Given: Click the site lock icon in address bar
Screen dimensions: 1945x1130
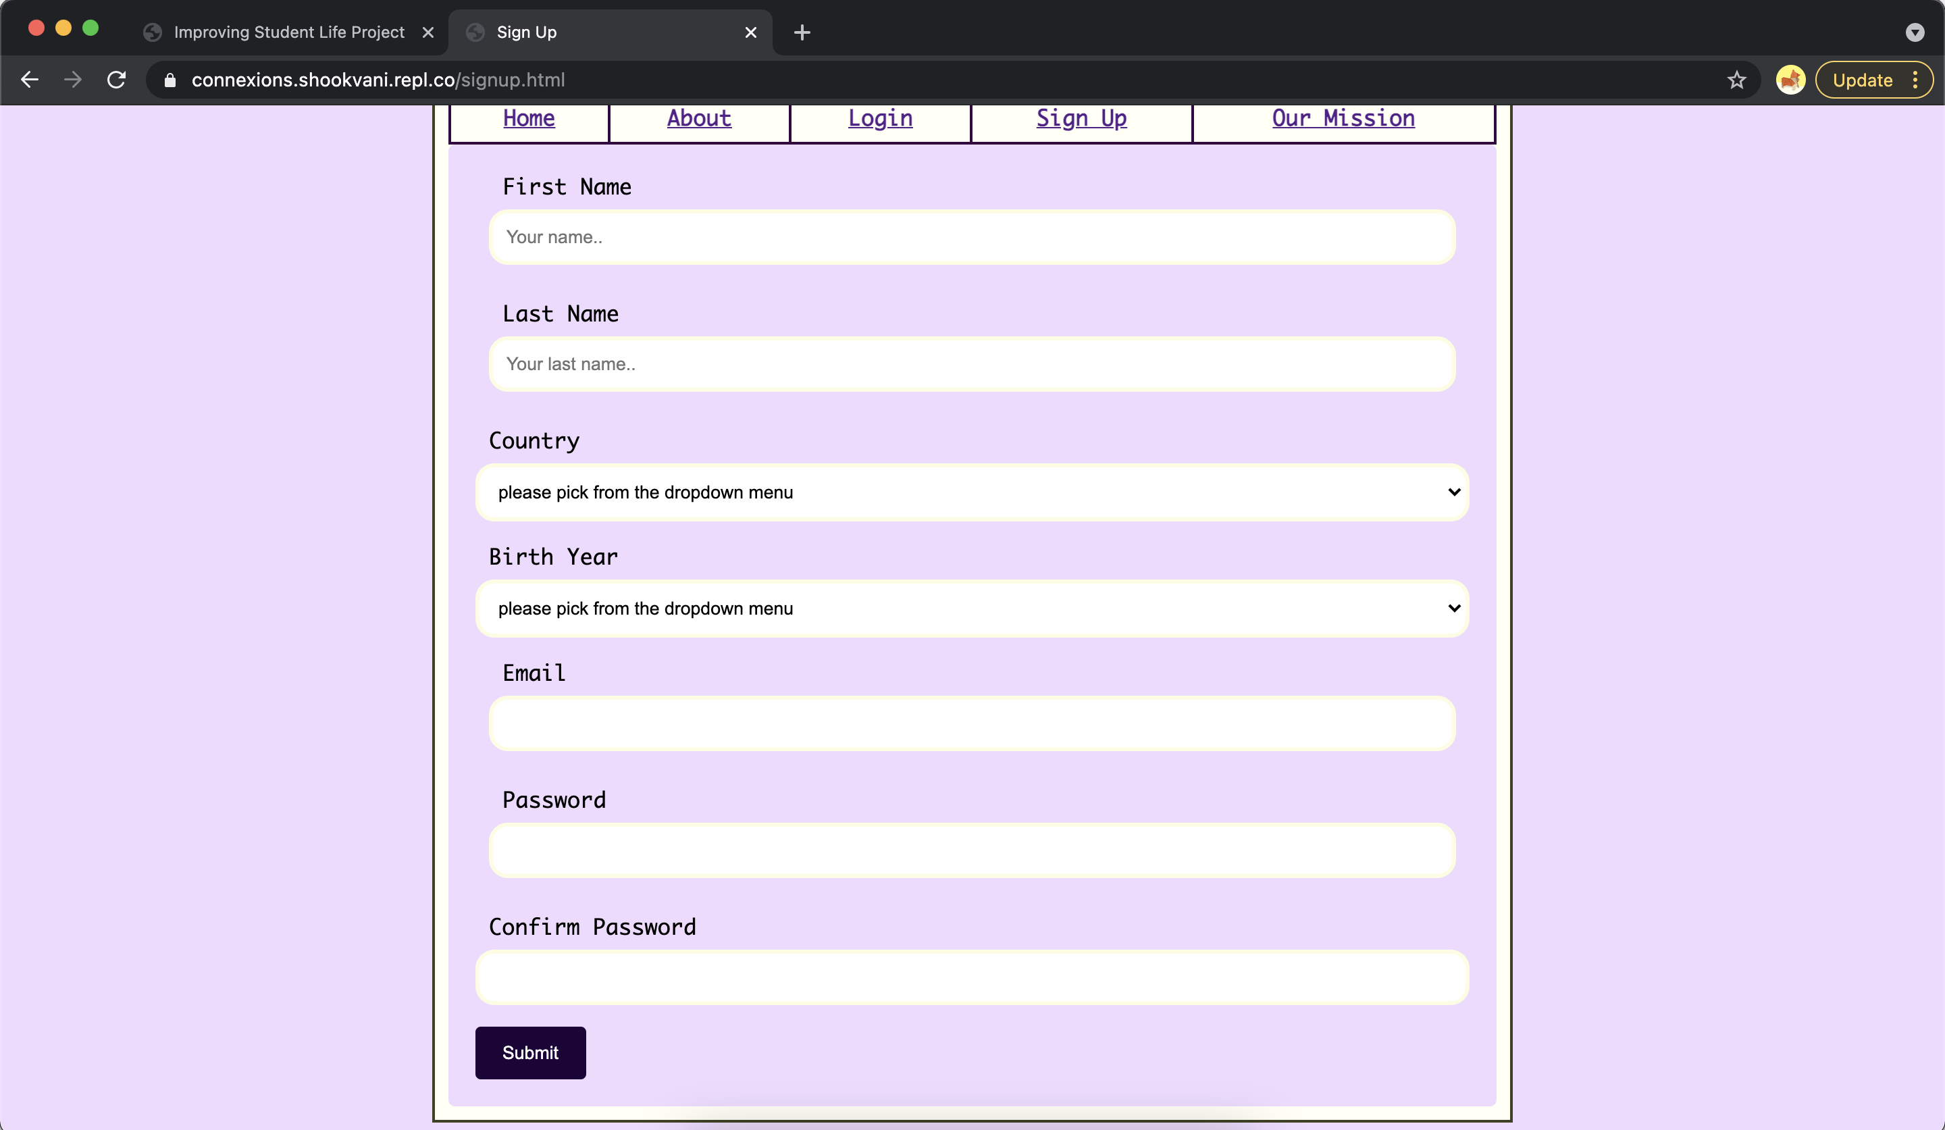Looking at the screenshot, I should point(170,80).
